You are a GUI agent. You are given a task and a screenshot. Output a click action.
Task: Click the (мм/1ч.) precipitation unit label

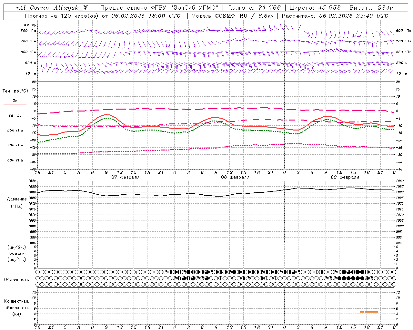pyautogui.click(x=17, y=259)
